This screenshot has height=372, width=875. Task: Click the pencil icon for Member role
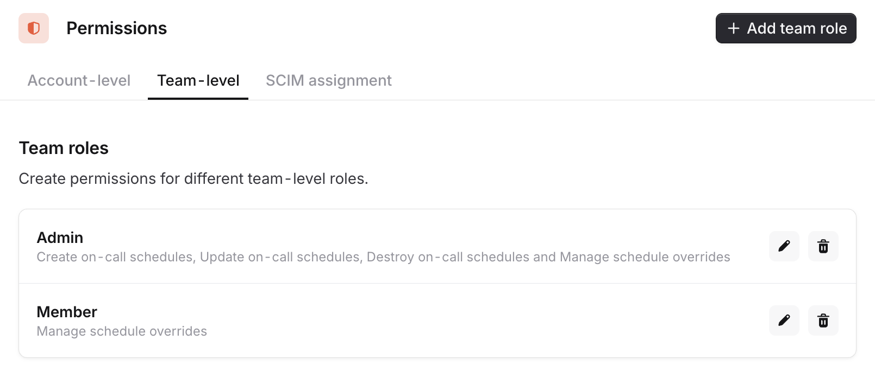[784, 320]
